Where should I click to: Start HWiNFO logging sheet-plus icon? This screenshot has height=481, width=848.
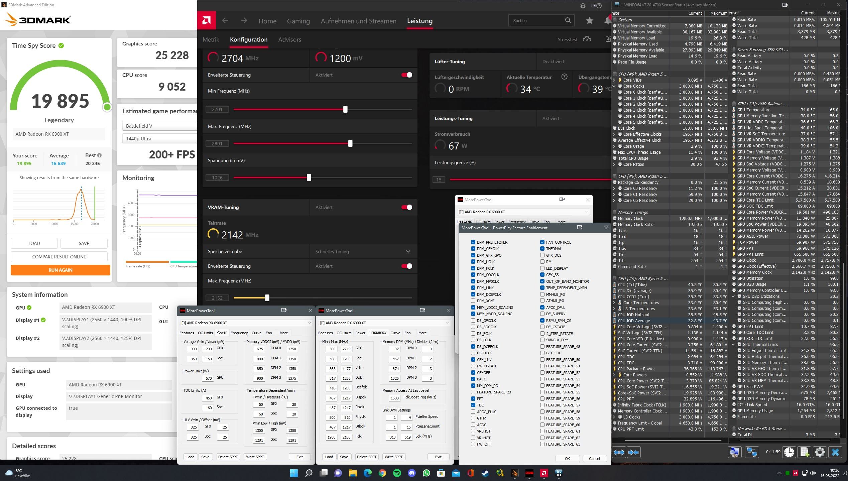(805, 452)
